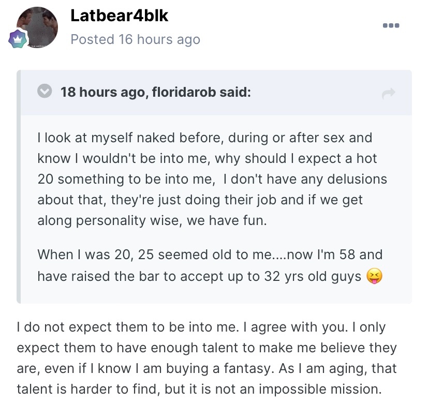Viewport: 428px width, 404px height.
Task: Click the tongue-out emoji in quote
Action: [374, 276]
